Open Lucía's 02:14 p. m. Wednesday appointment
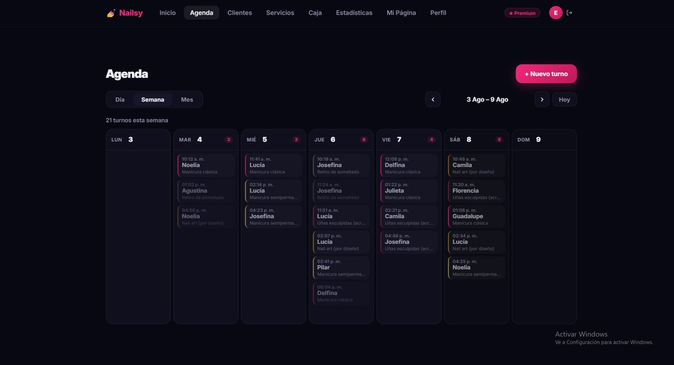The height and width of the screenshot is (365, 674). pyautogui.click(x=273, y=191)
